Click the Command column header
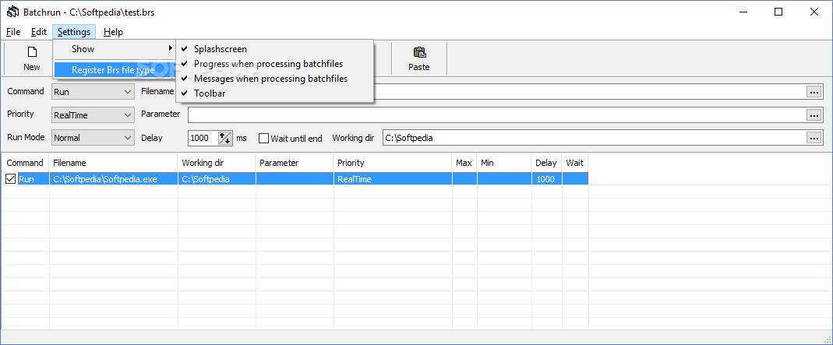The height and width of the screenshot is (345, 833). (x=25, y=163)
